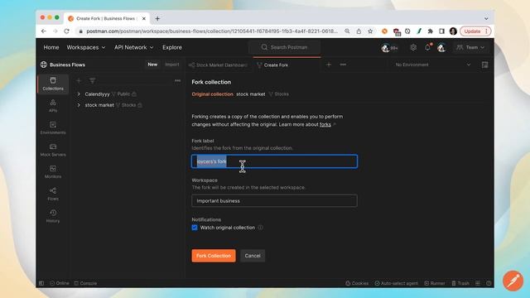The width and height of the screenshot is (530, 298).
Task: Toggle Watch original collection checkbox
Action: pos(195,228)
